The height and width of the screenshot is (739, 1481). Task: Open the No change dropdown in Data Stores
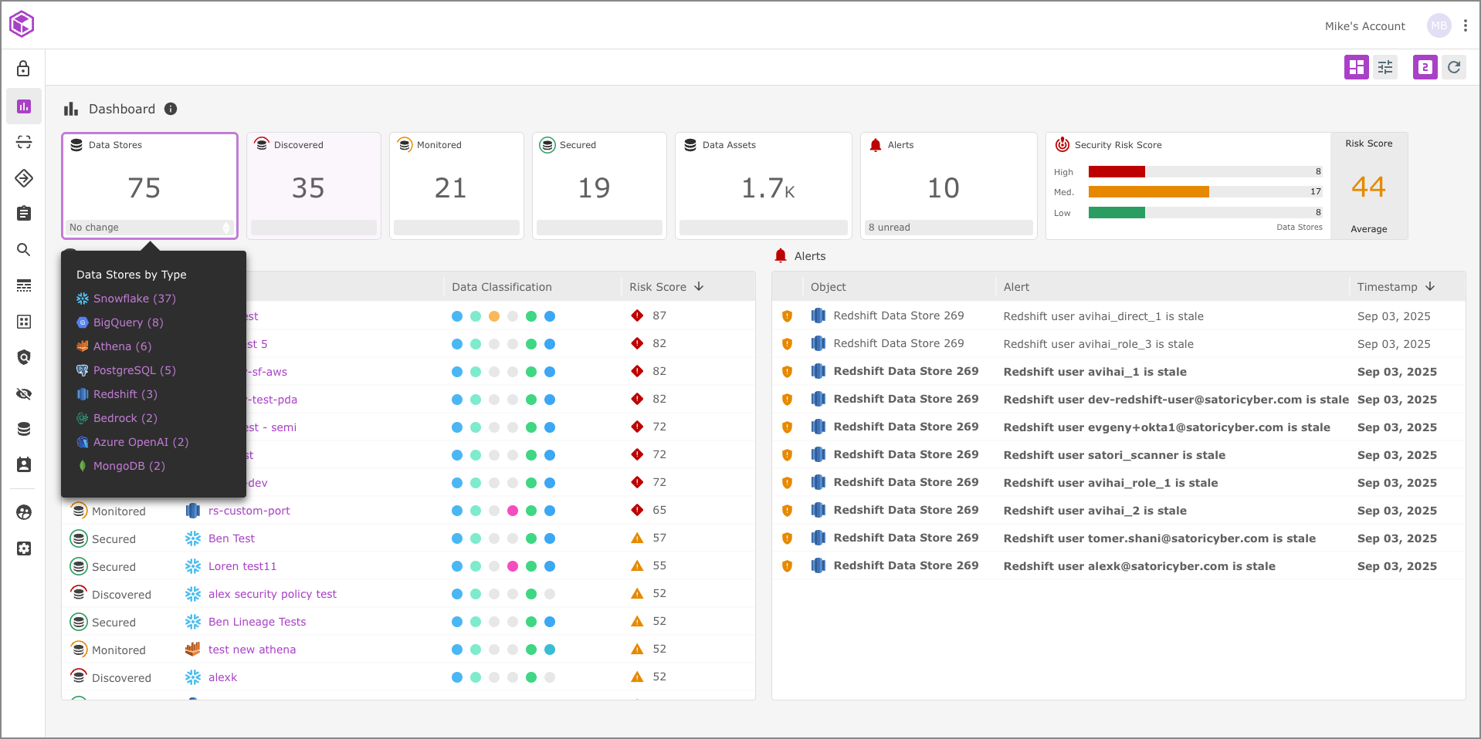click(150, 228)
